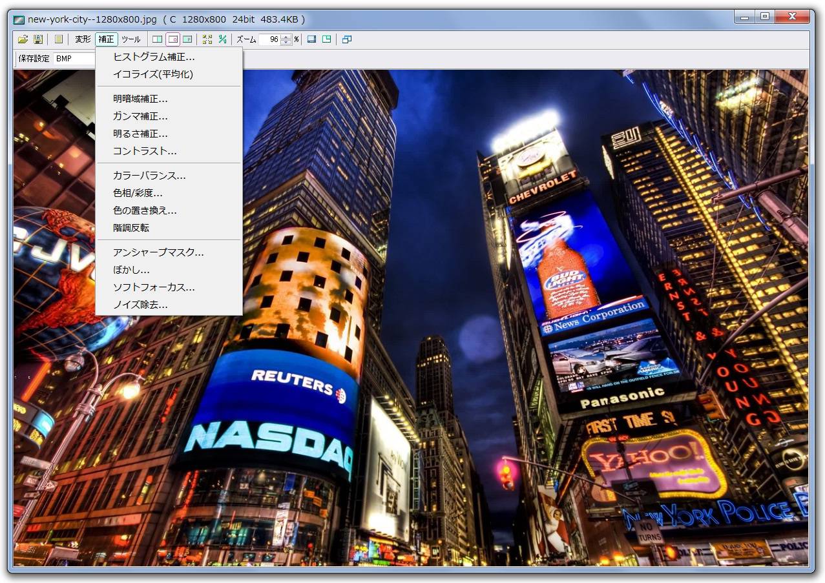This screenshot has width=825, height=583.
Task: Open the 保存設定 format box showing BMP
Action: 74,59
